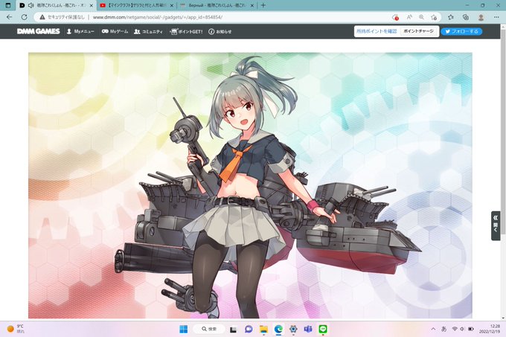
Task: Open the volume tray icon
Action: pyautogui.click(x=462, y=329)
